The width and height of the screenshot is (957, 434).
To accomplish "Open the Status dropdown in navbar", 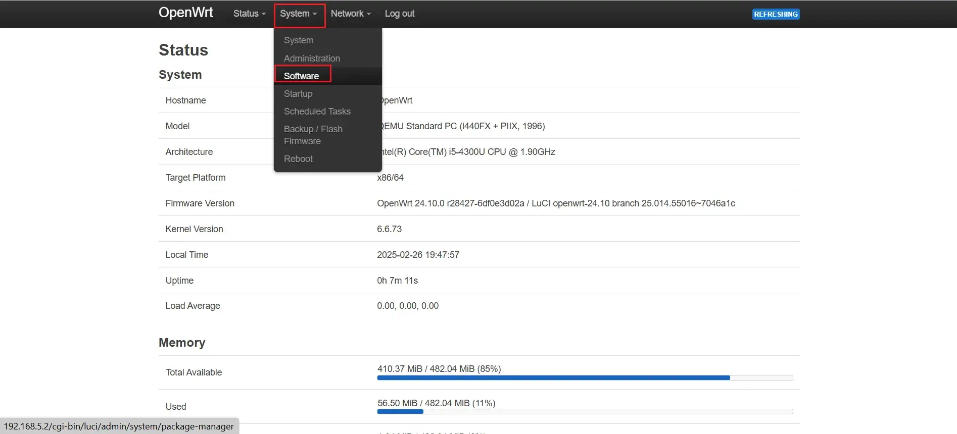I will (x=249, y=14).
